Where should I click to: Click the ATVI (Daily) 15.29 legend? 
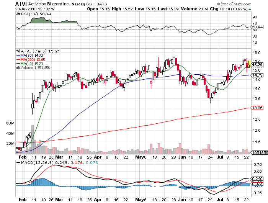(x=41, y=51)
